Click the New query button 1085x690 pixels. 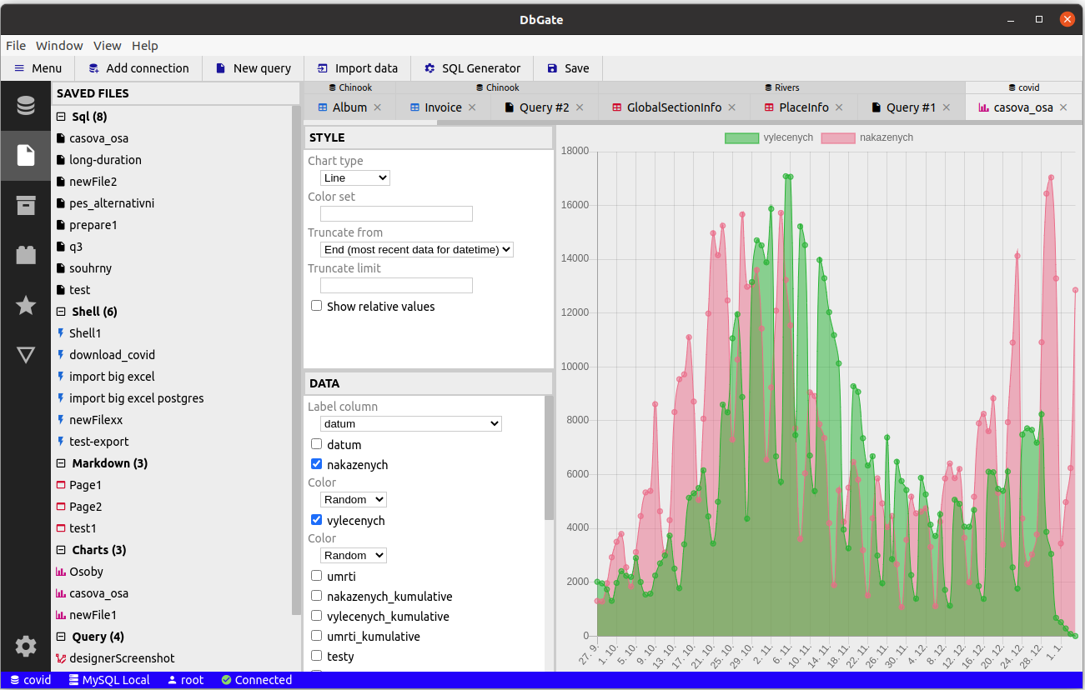(254, 68)
